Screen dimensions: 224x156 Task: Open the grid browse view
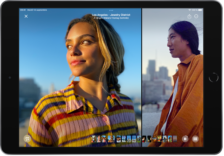click(x=195, y=139)
